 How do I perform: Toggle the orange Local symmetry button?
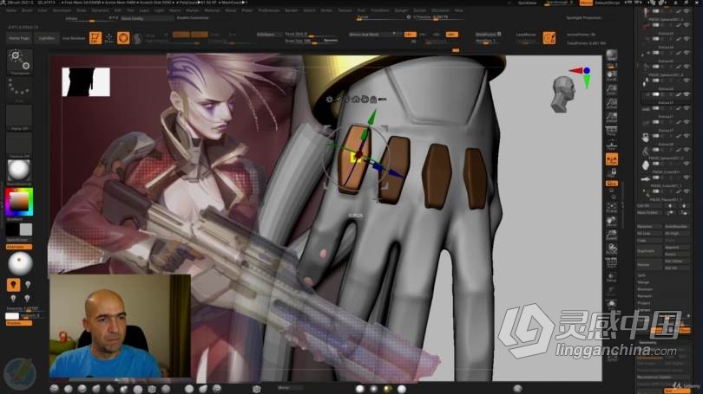click(612, 159)
